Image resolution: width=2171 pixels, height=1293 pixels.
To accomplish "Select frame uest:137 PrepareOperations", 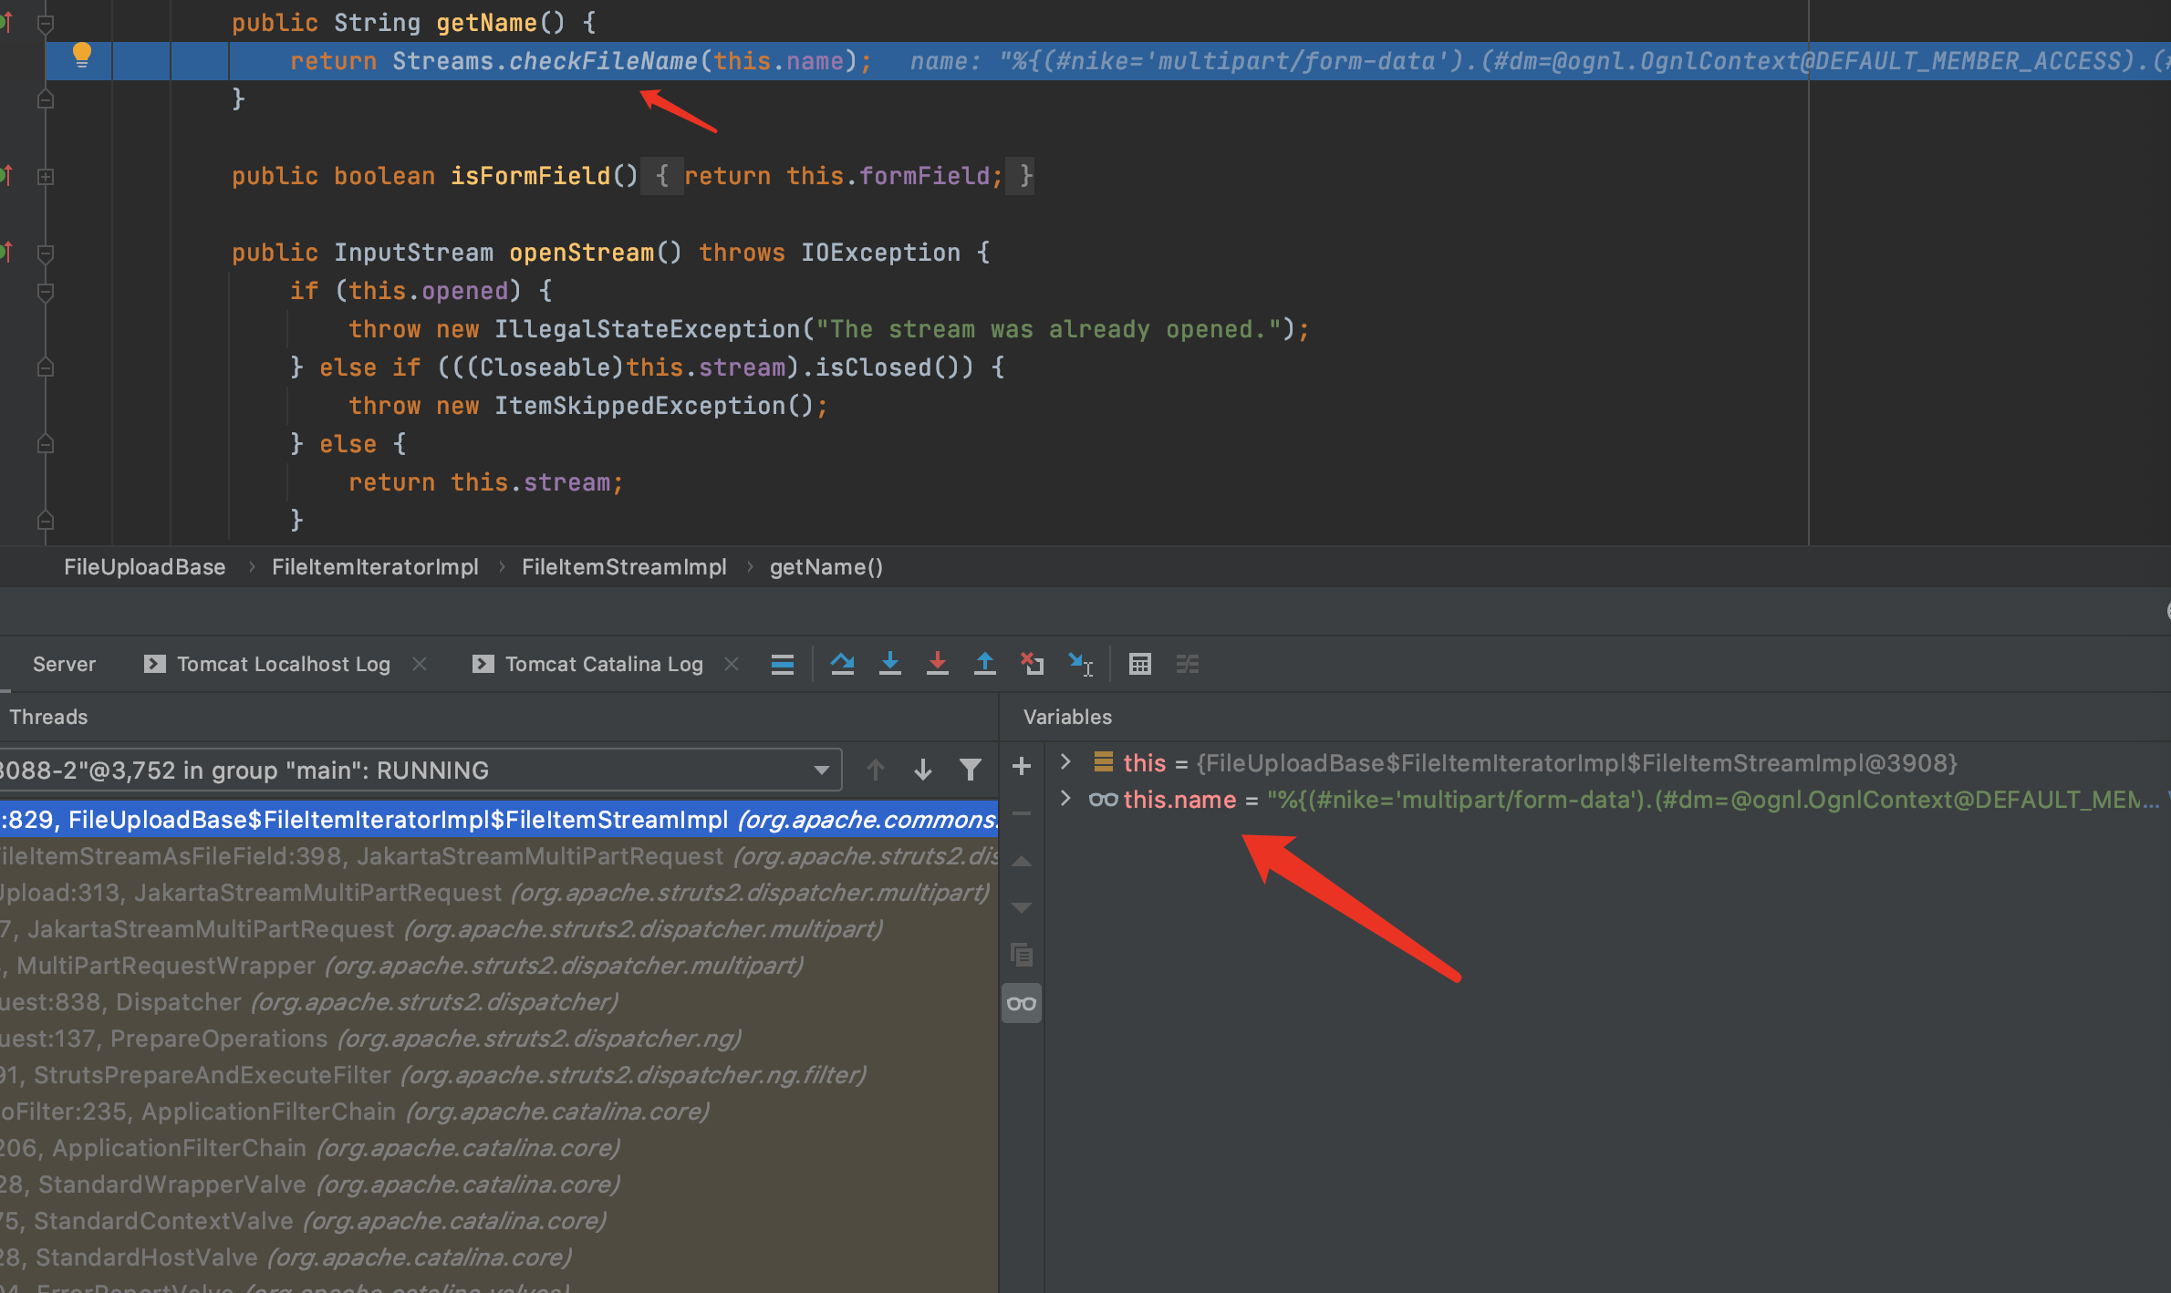I will point(499,1039).
